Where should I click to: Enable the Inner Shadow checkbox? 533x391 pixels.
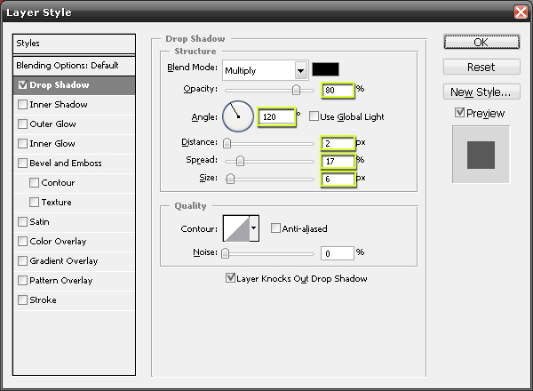pos(22,104)
